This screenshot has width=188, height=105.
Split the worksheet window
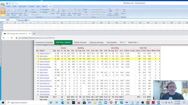pos(85,10)
